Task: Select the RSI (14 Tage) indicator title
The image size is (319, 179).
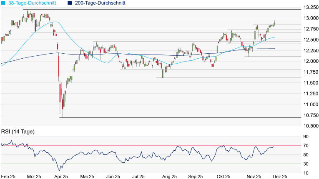Action: 18,132
